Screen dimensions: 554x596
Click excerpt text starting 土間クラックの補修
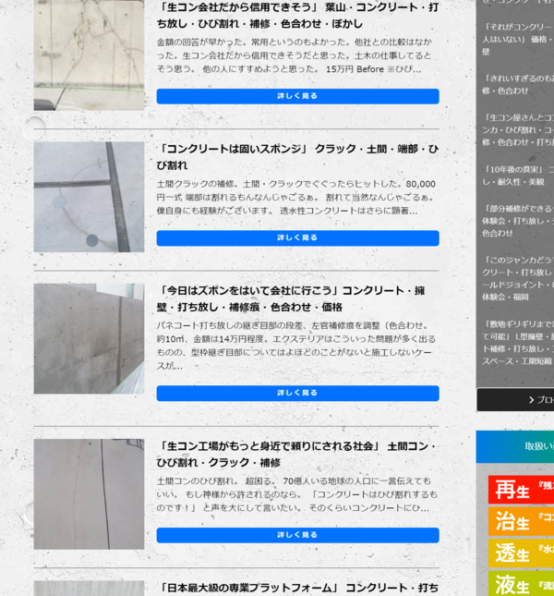click(x=296, y=197)
